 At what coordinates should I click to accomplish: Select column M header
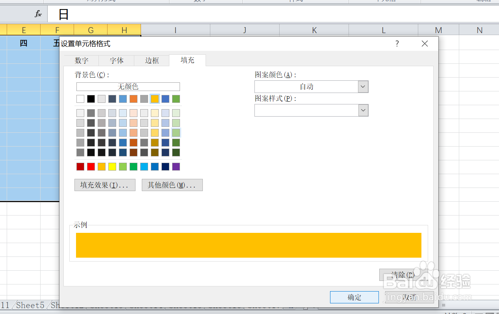(x=438, y=30)
